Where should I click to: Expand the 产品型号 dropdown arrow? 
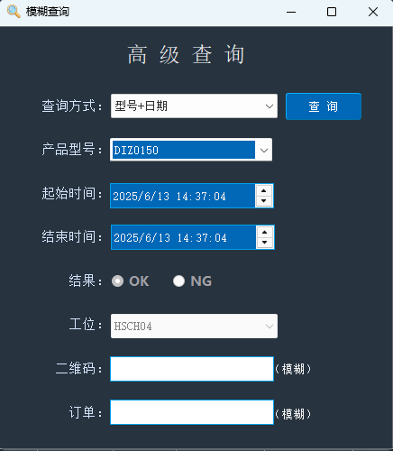[x=264, y=150]
